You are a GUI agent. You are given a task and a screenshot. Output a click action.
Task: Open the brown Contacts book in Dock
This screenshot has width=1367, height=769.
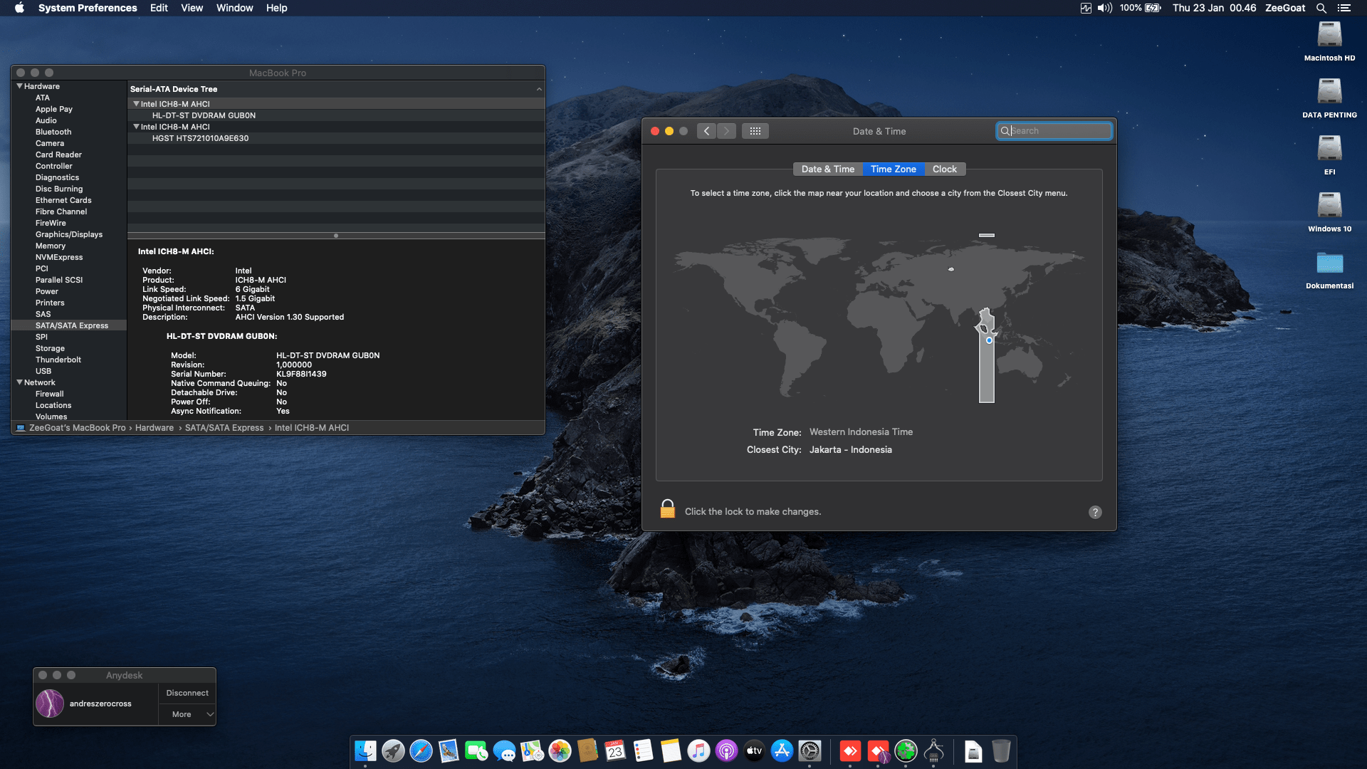[587, 750]
